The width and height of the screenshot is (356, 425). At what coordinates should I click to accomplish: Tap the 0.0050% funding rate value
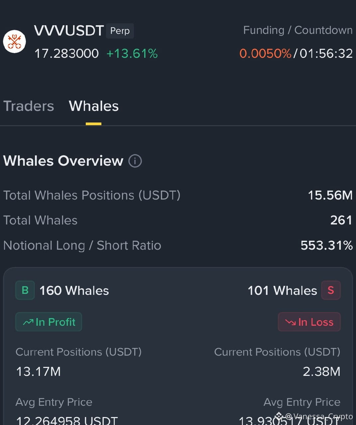[x=265, y=53]
